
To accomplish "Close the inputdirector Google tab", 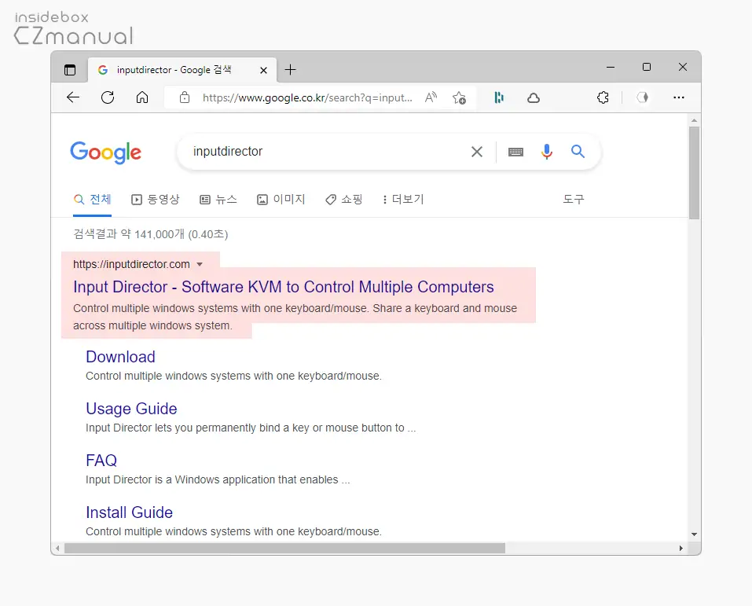I will tap(263, 71).
